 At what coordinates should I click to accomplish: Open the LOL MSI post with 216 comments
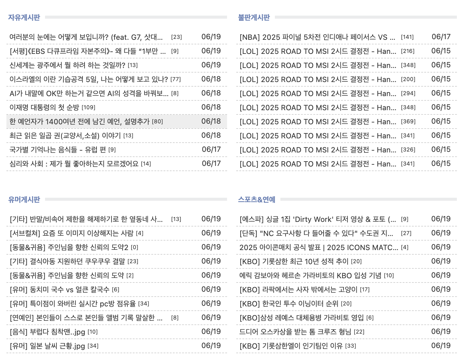pyautogui.click(x=318, y=51)
